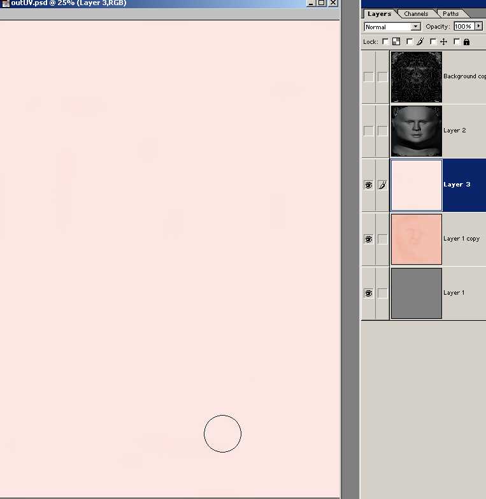Check the lock all checkbox
The width and height of the screenshot is (486, 499).
click(x=457, y=42)
